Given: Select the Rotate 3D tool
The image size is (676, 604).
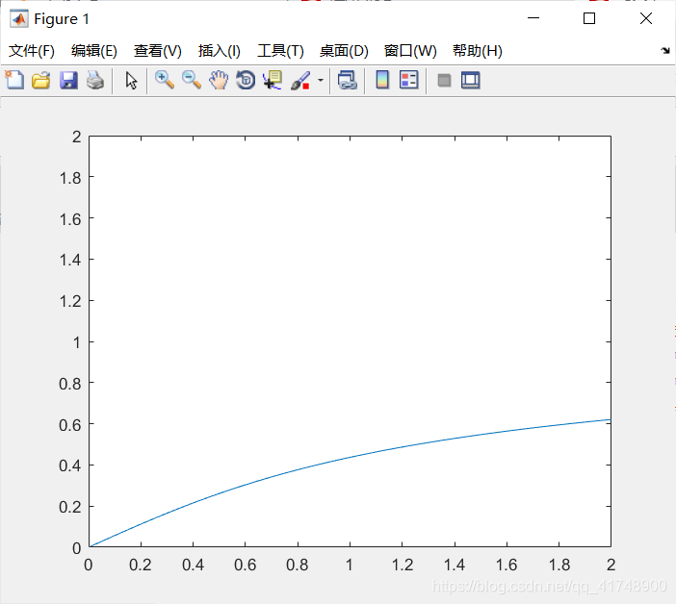Looking at the screenshot, I should tap(246, 81).
